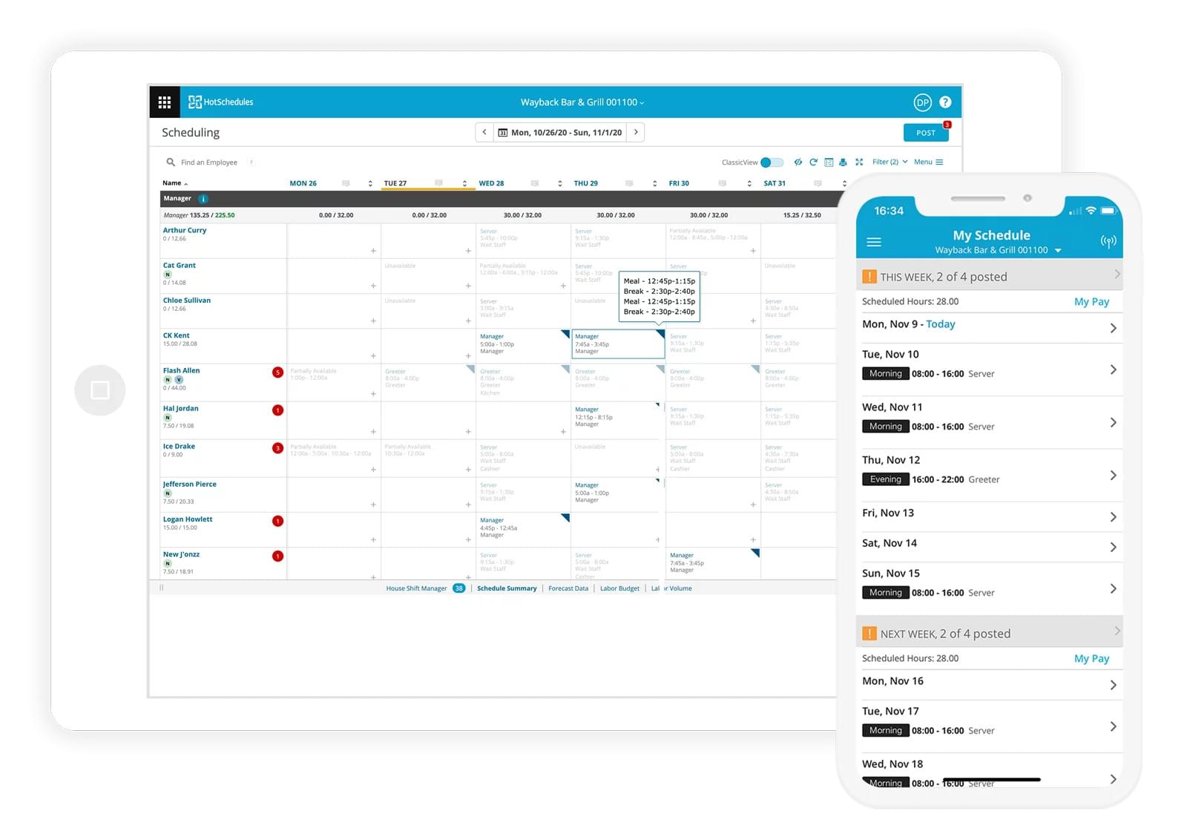Open the FRI 30 day notes icon
1187x834 pixels.
[x=723, y=183]
